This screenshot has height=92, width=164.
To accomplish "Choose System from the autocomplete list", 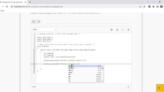I will tap(85, 66).
